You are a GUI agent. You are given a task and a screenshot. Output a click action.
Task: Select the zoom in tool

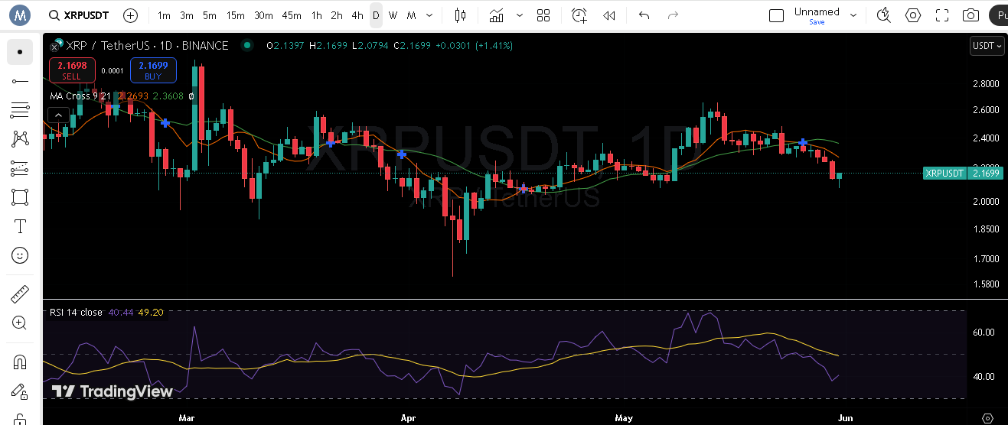point(20,323)
